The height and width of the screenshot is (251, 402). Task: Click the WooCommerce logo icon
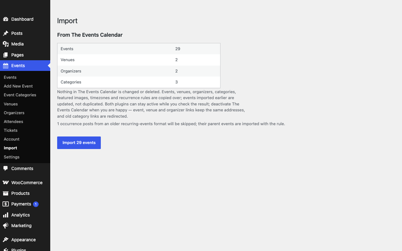pos(6,183)
